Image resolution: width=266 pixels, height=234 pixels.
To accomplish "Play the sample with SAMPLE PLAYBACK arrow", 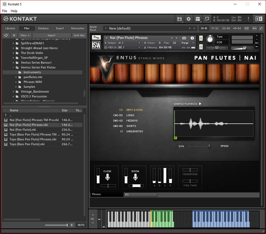I will pos(200,104).
